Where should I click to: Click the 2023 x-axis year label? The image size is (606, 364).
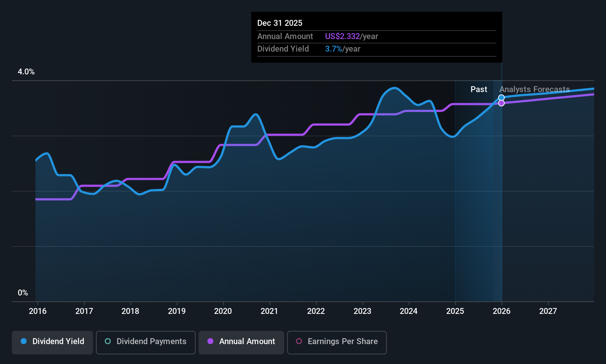(x=362, y=311)
